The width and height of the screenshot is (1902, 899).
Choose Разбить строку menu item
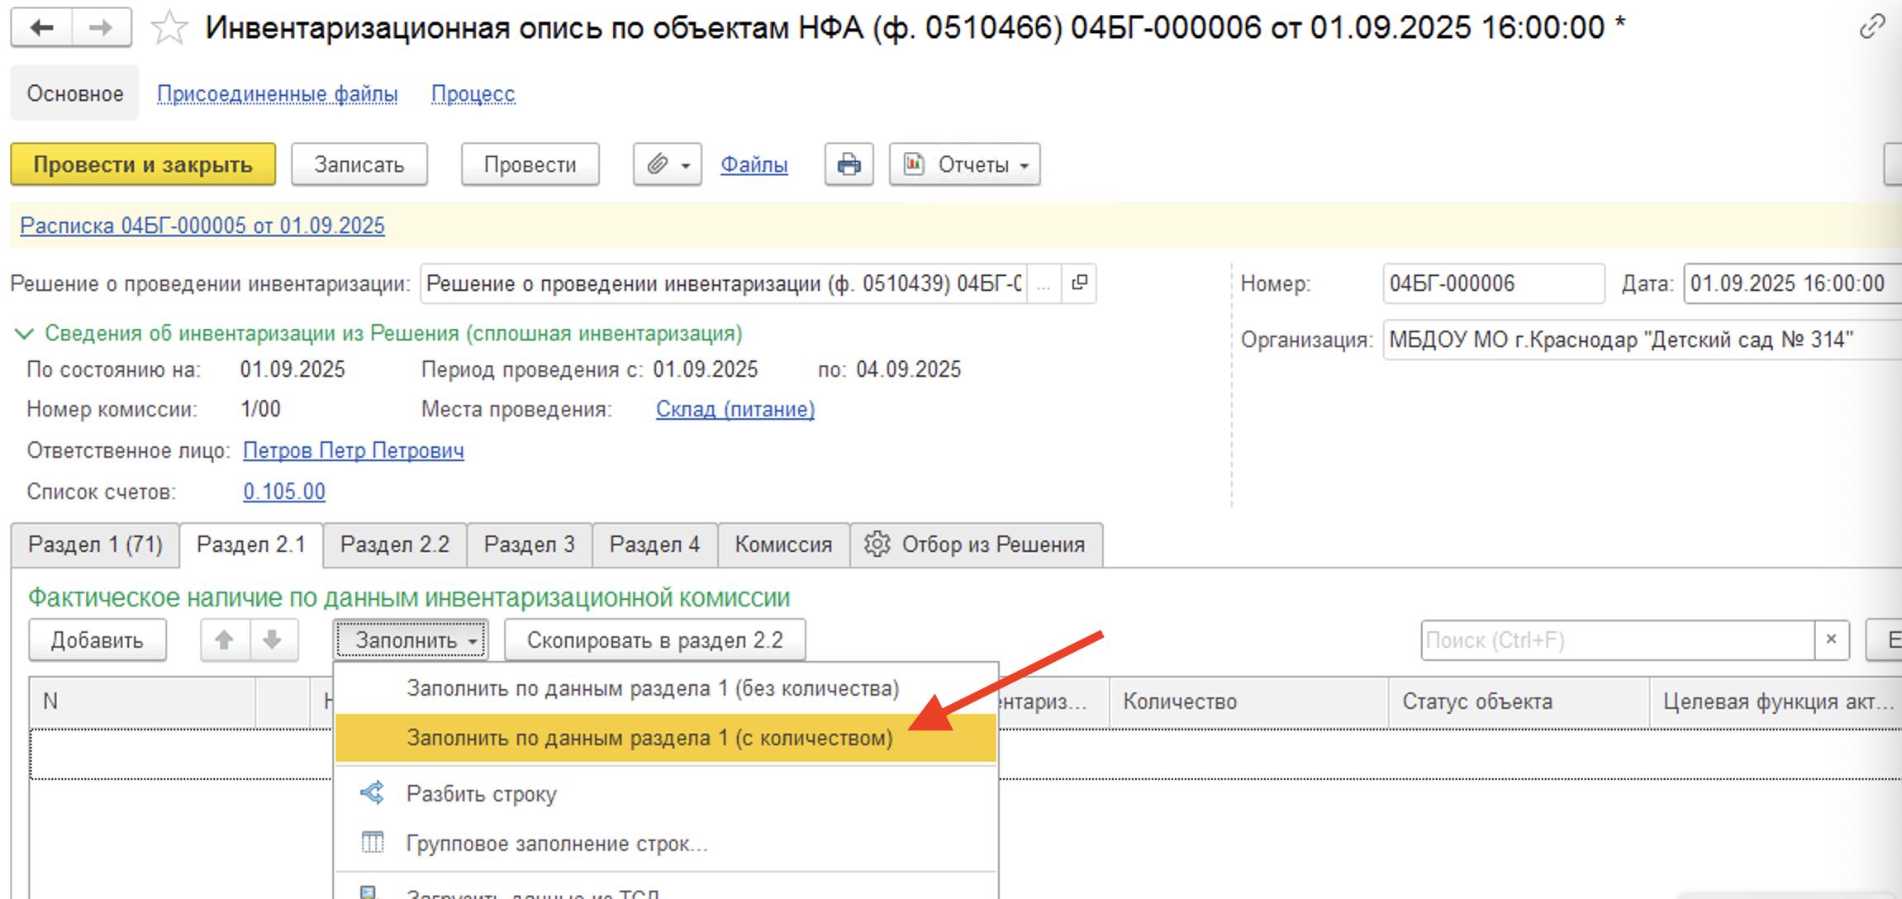coord(481,794)
